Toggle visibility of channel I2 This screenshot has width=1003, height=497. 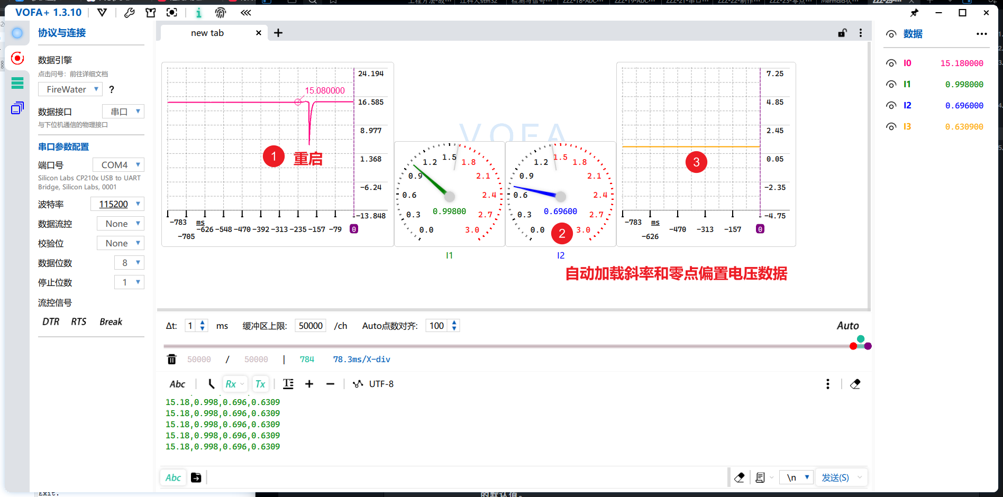pyautogui.click(x=891, y=106)
